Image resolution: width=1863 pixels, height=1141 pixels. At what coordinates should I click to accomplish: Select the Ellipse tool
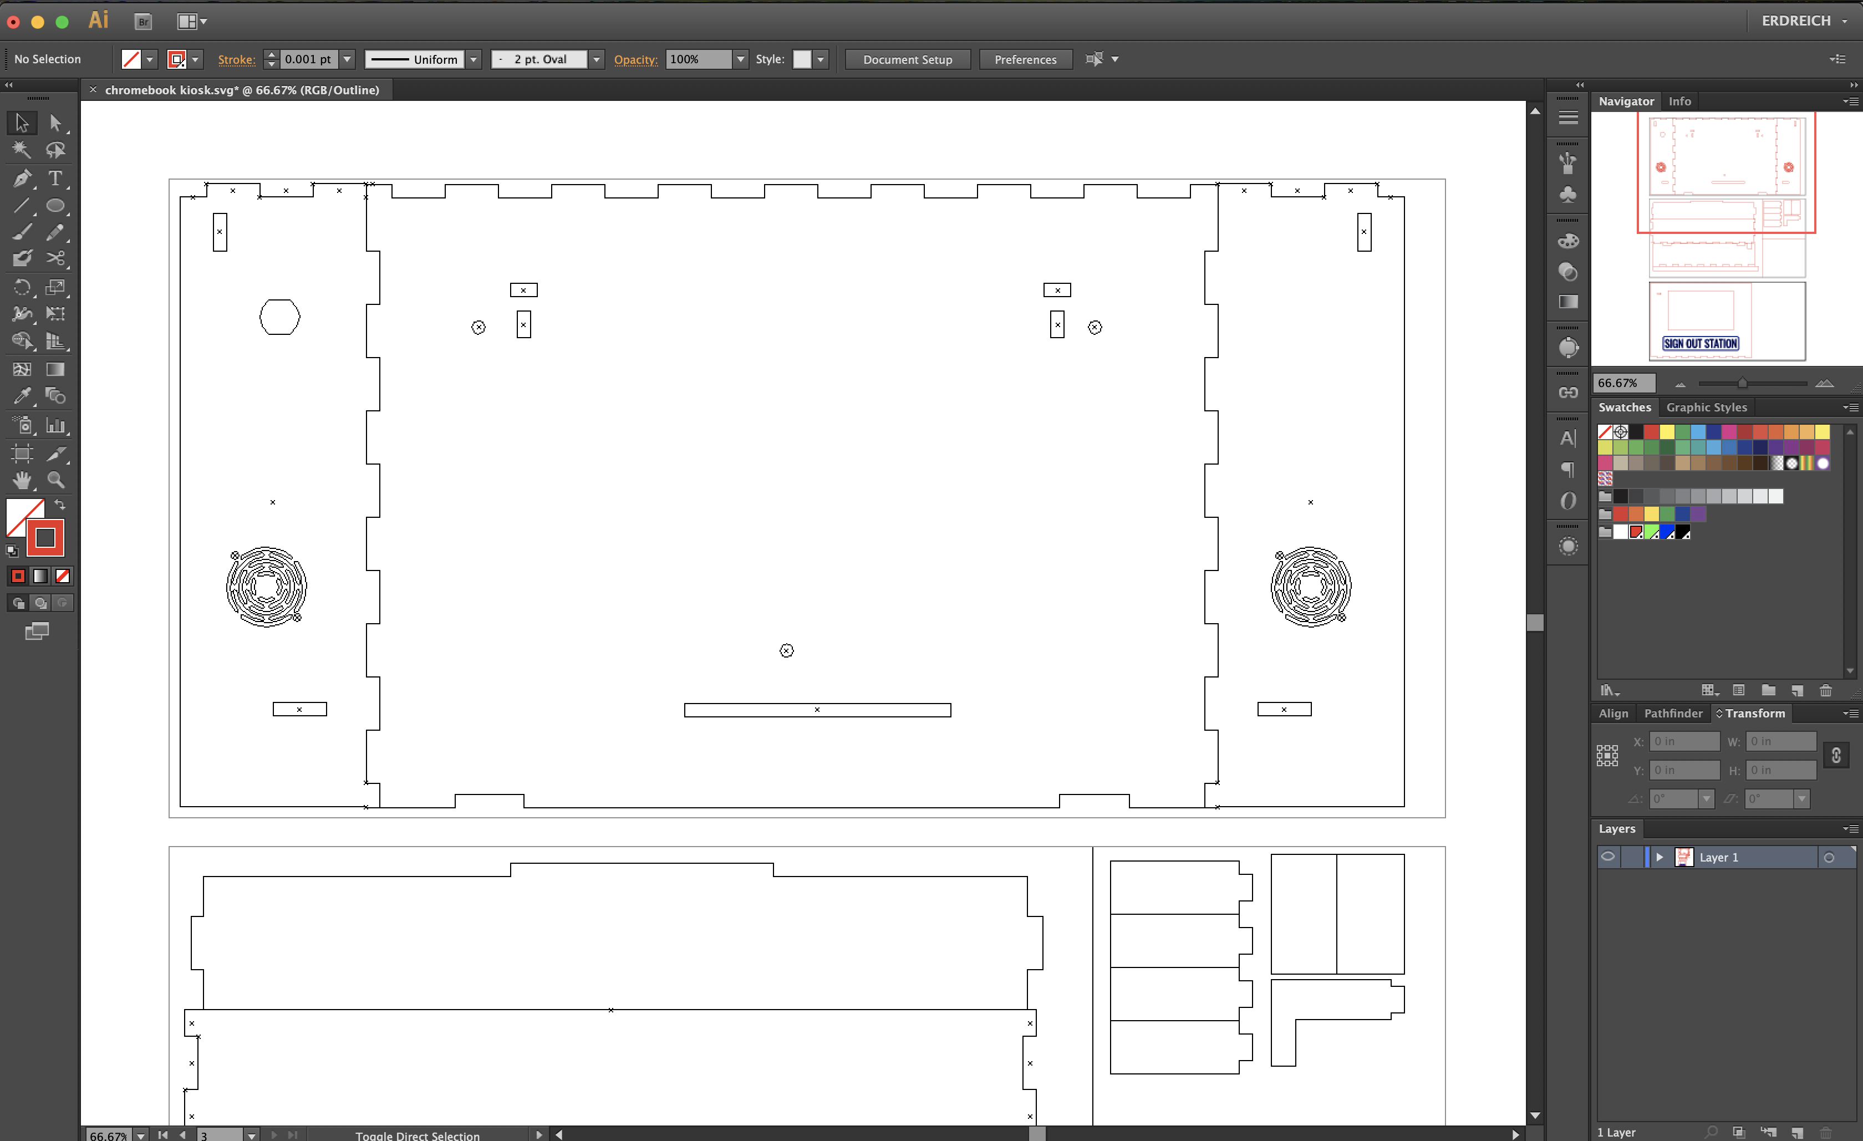(56, 206)
